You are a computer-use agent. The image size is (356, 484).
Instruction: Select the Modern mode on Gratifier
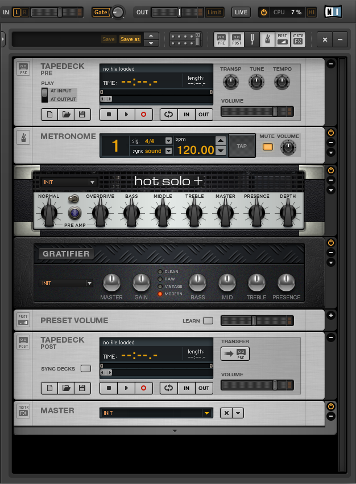point(160,294)
